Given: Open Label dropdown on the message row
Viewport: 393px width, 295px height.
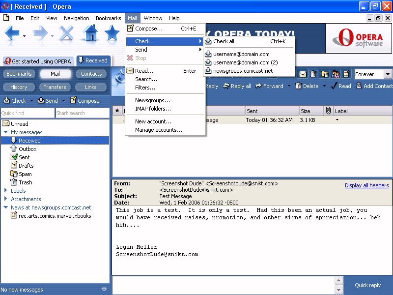Looking at the screenshot, I should (337, 120).
